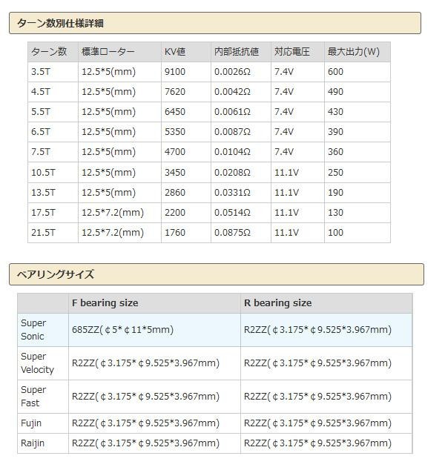
Task: Click the KV値 column header
Action: coord(175,52)
